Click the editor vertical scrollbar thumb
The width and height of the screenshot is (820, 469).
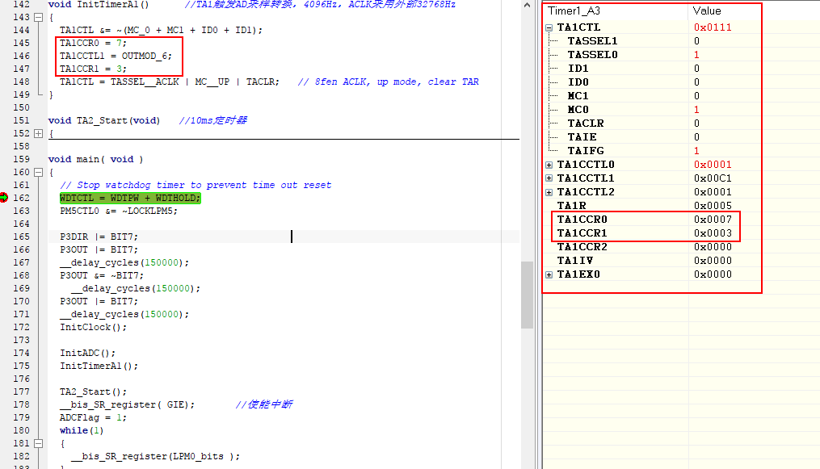(527, 295)
